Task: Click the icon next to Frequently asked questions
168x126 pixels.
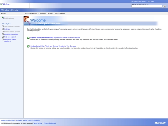Action: [3, 40]
